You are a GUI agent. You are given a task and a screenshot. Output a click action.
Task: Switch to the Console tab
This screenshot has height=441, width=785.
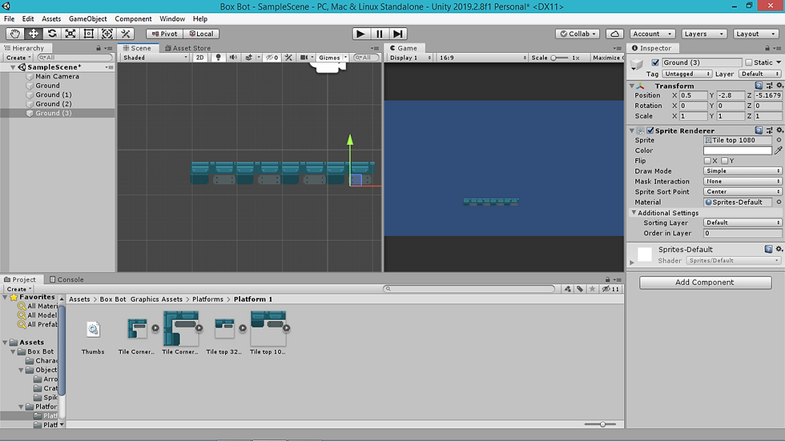[66, 279]
